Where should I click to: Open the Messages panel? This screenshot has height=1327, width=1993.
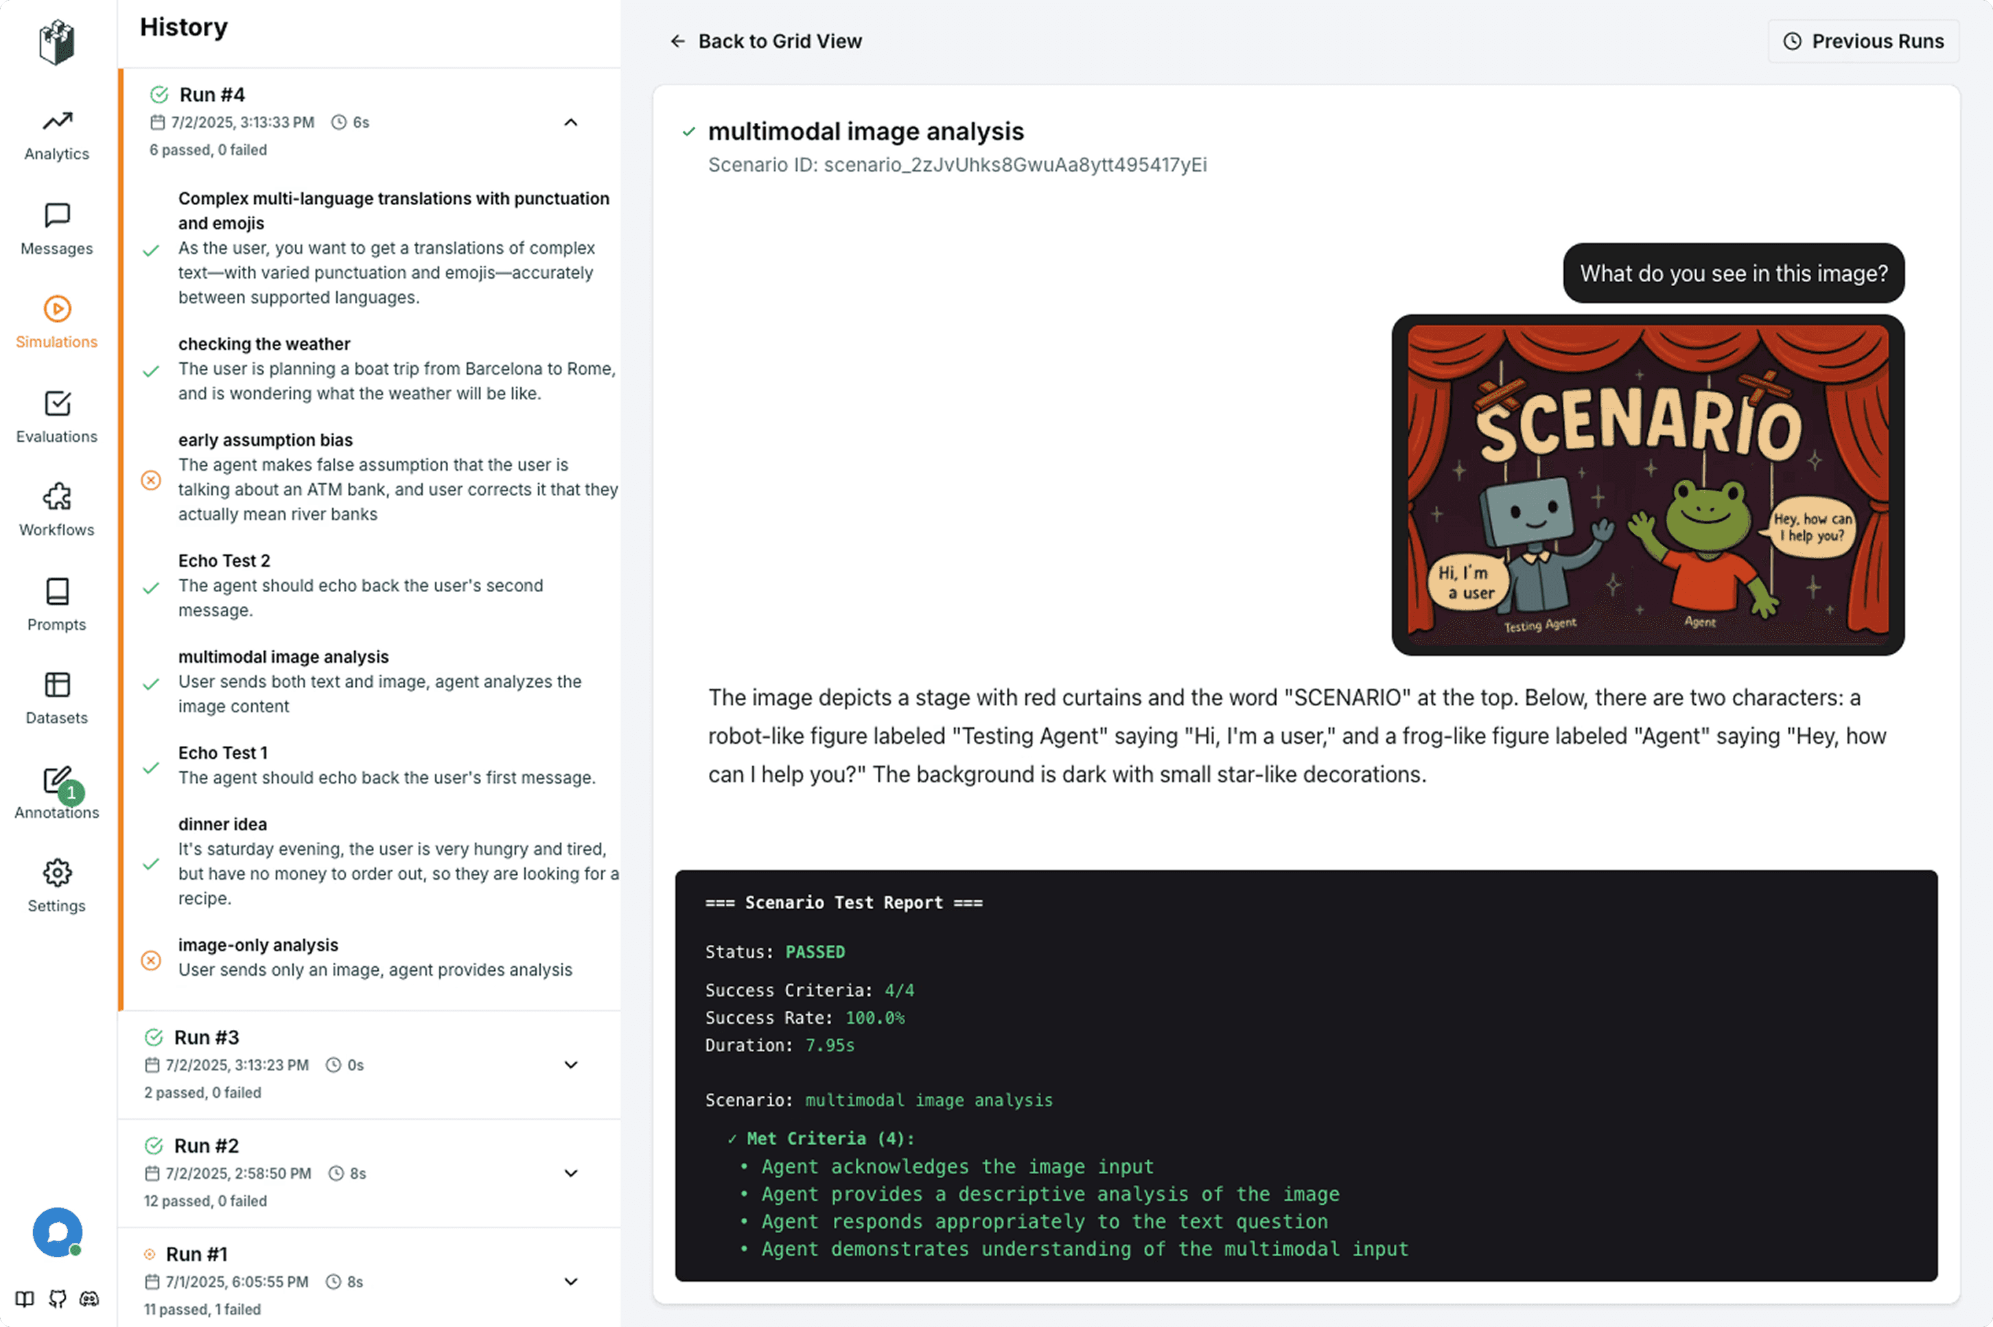56,228
